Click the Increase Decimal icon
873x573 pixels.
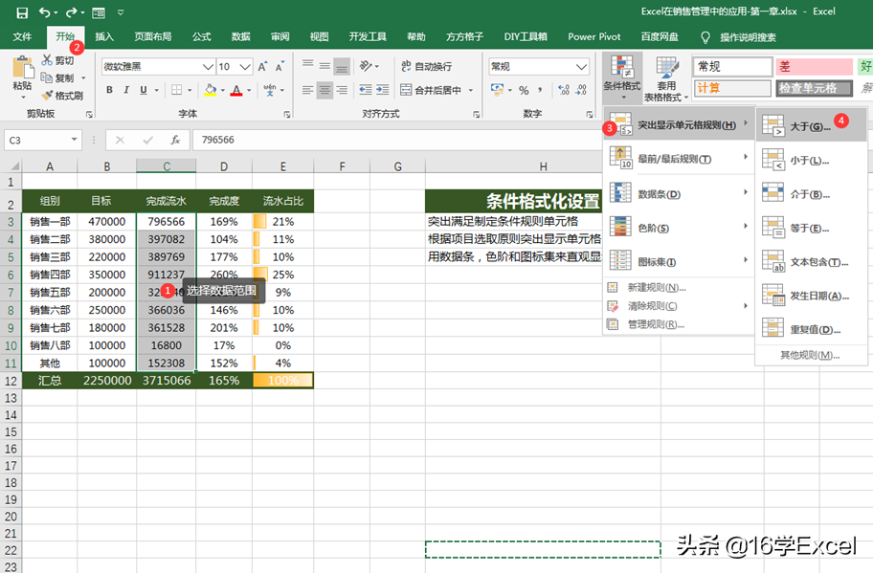(x=564, y=90)
